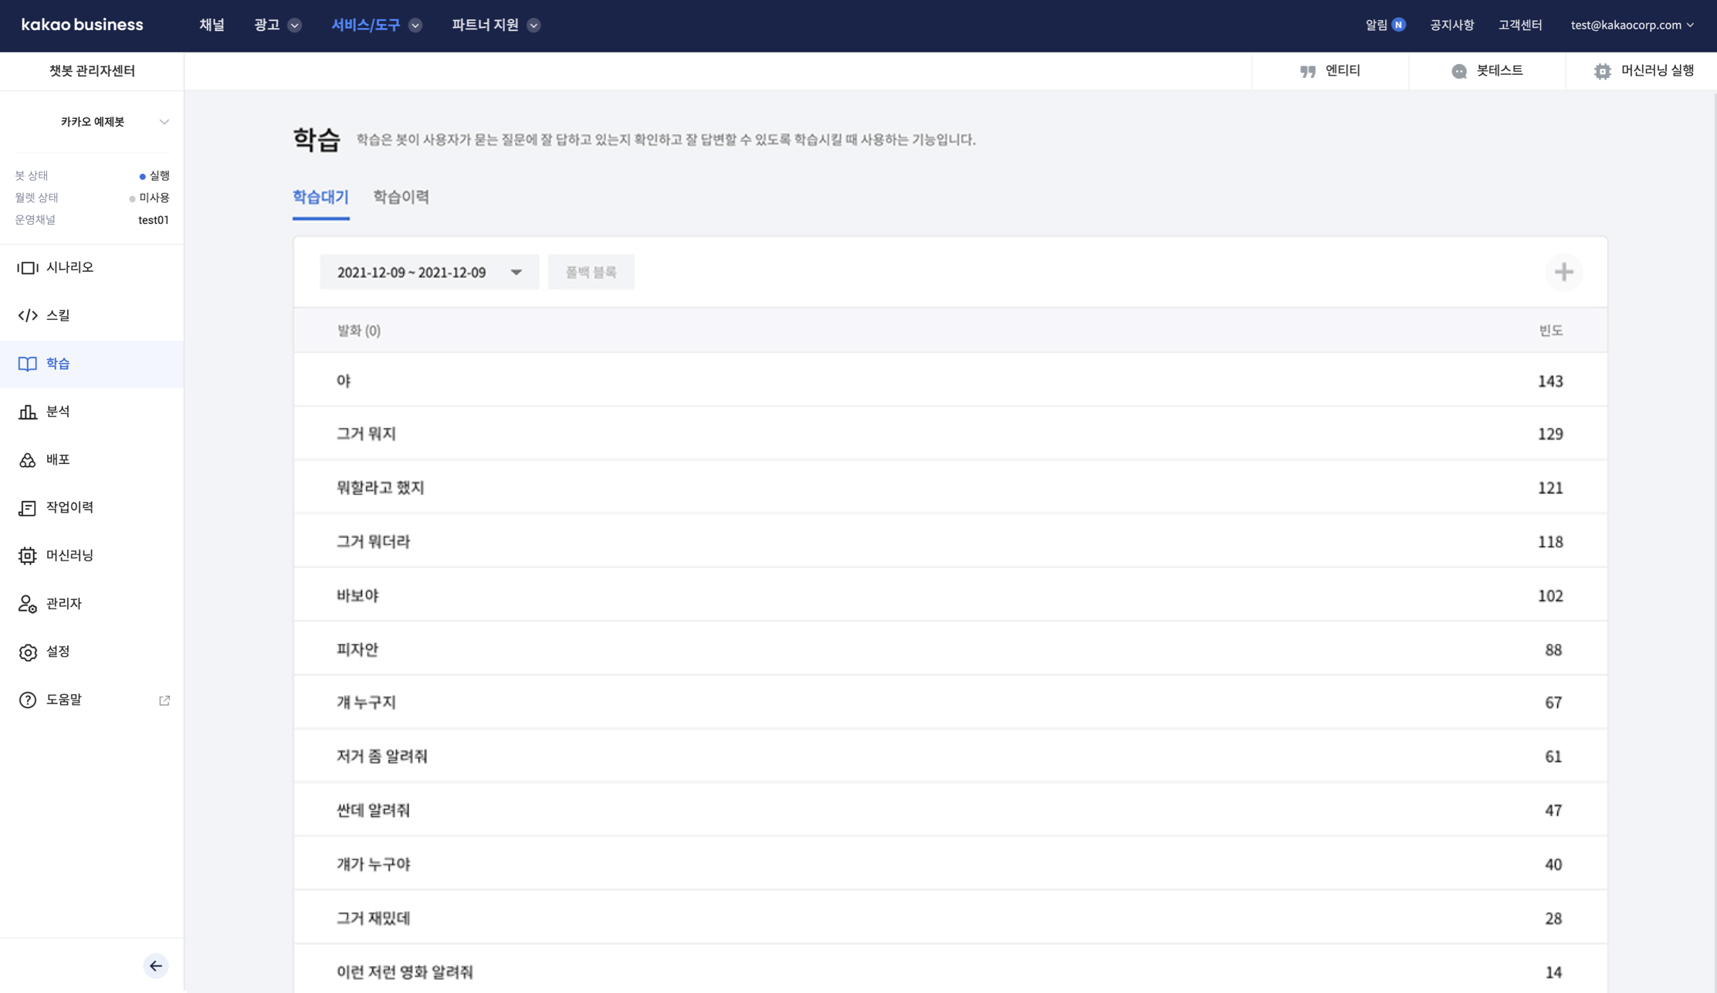Select the 그거 뭐지 utterance row
The width and height of the screenshot is (1717, 993).
coord(366,434)
